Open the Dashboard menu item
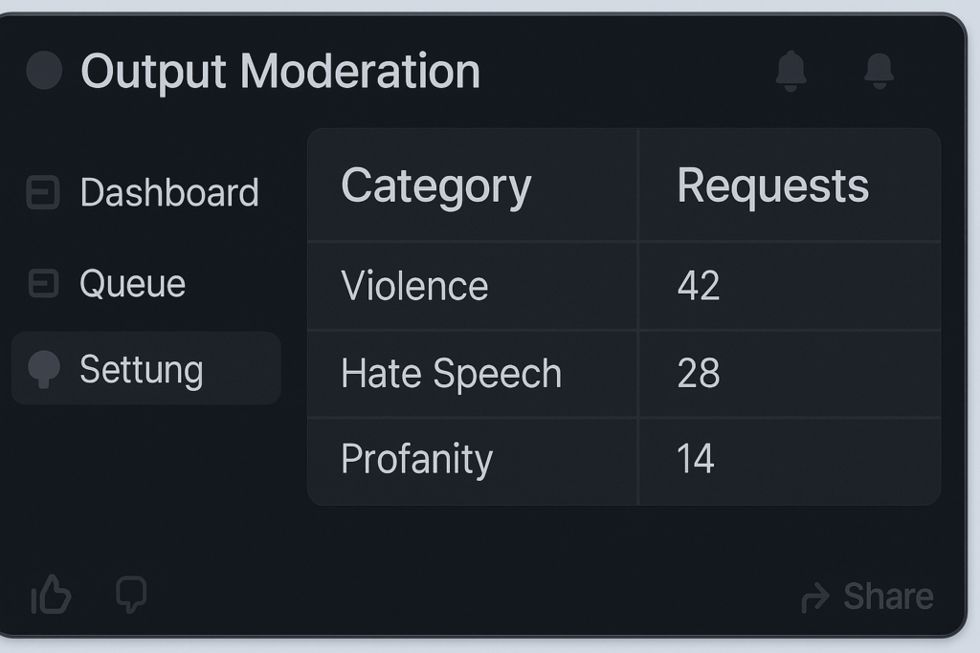Viewport: 980px width, 653px height. click(169, 192)
